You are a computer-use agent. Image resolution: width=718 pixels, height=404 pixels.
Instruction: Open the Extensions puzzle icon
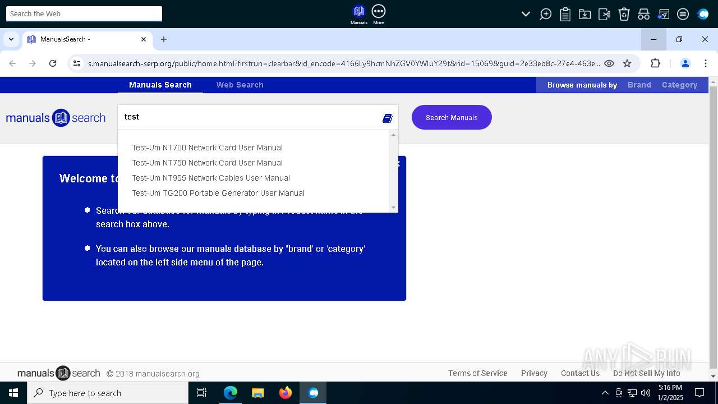click(x=655, y=63)
